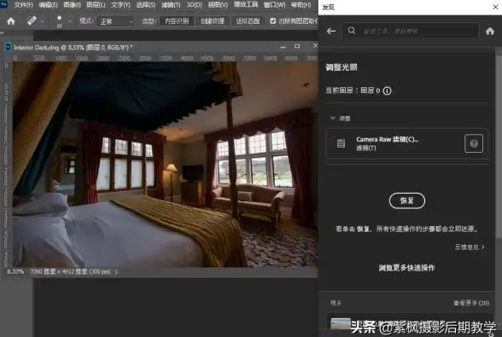The height and width of the screenshot is (337, 502).
Task: Click 浏览更多快速操作 link
Action: 406,268
